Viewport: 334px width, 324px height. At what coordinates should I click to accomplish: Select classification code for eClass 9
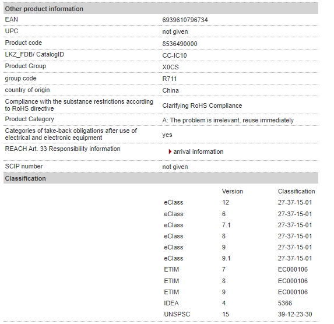point(295,247)
